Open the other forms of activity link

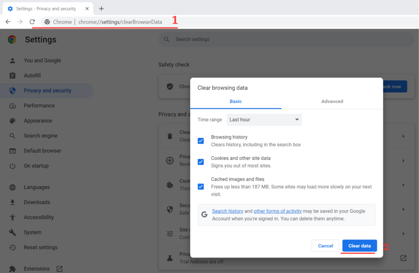(x=278, y=211)
